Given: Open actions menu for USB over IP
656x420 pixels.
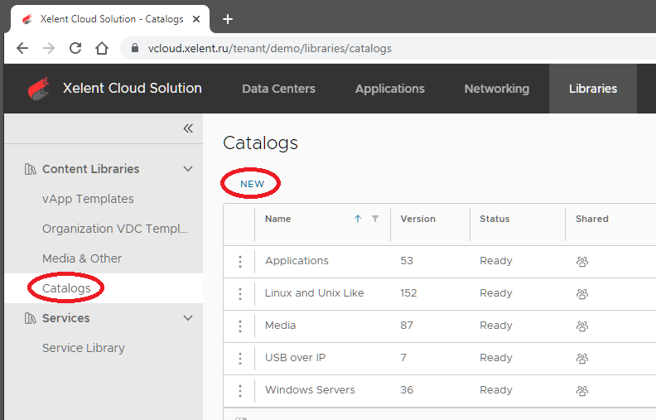Looking at the screenshot, I should (x=240, y=359).
